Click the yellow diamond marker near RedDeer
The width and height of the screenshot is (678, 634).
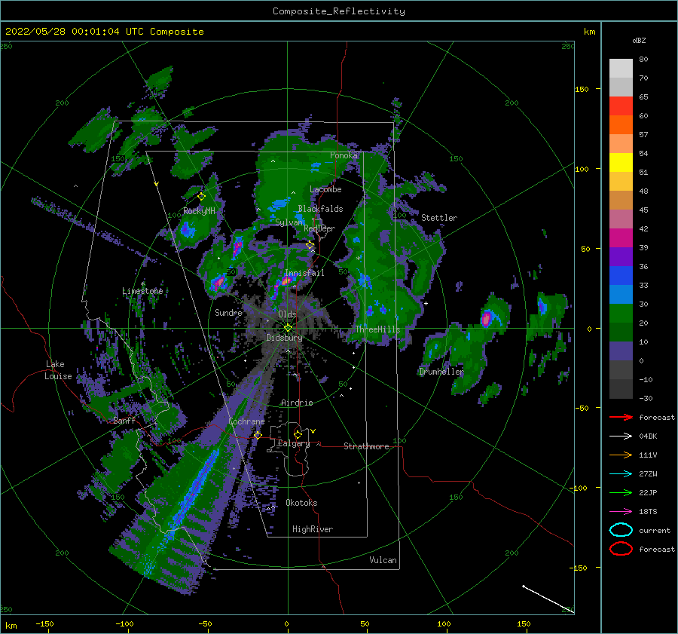(310, 245)
